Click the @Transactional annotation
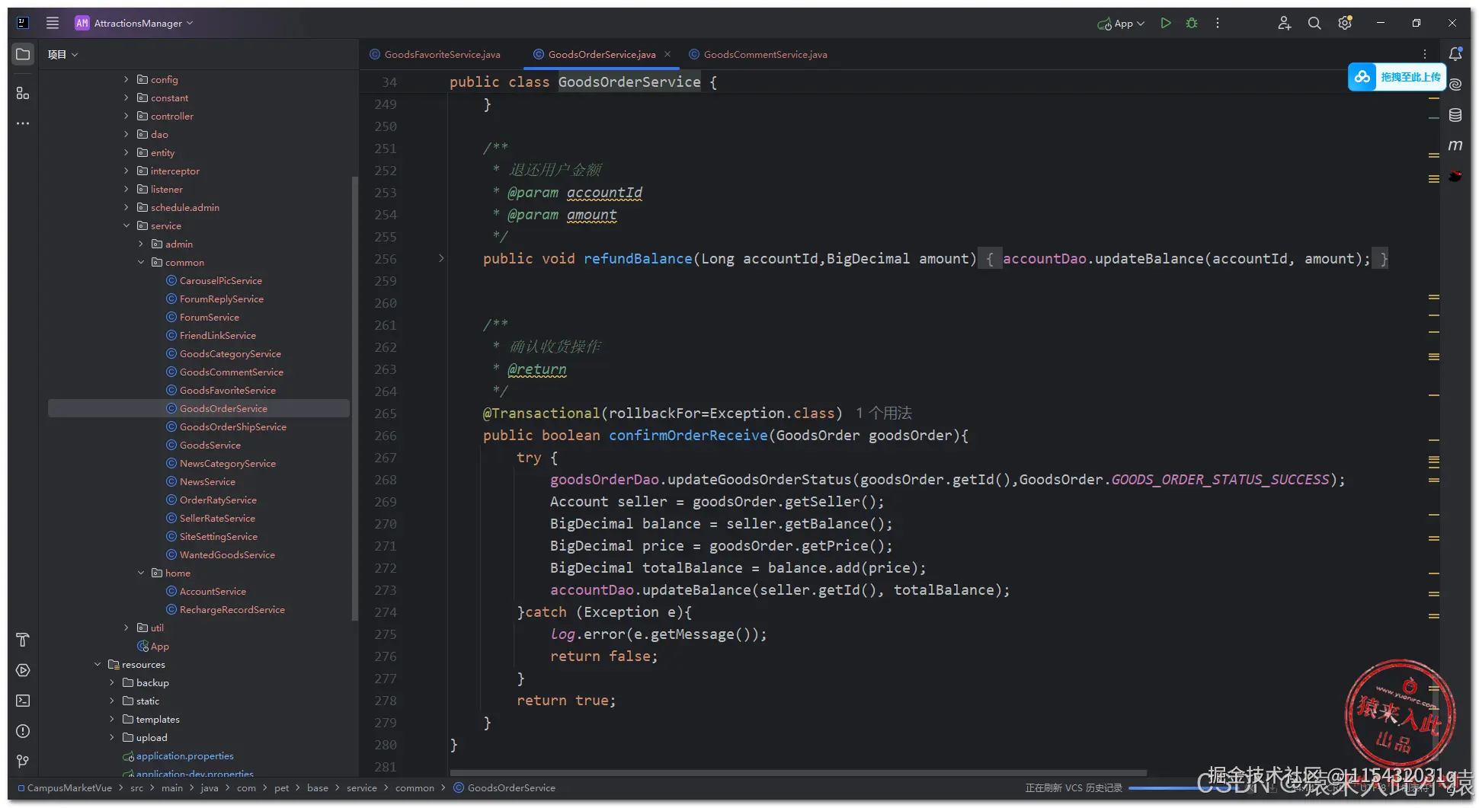 pos(542,413)
